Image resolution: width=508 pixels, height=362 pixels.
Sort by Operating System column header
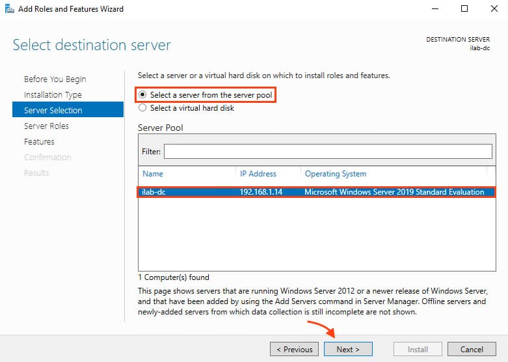click(335, 174)
